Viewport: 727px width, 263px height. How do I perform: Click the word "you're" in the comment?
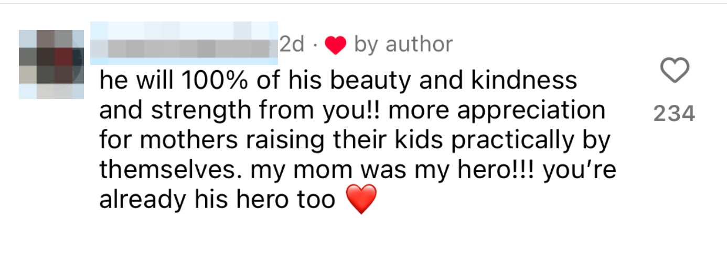pos(580,170)
